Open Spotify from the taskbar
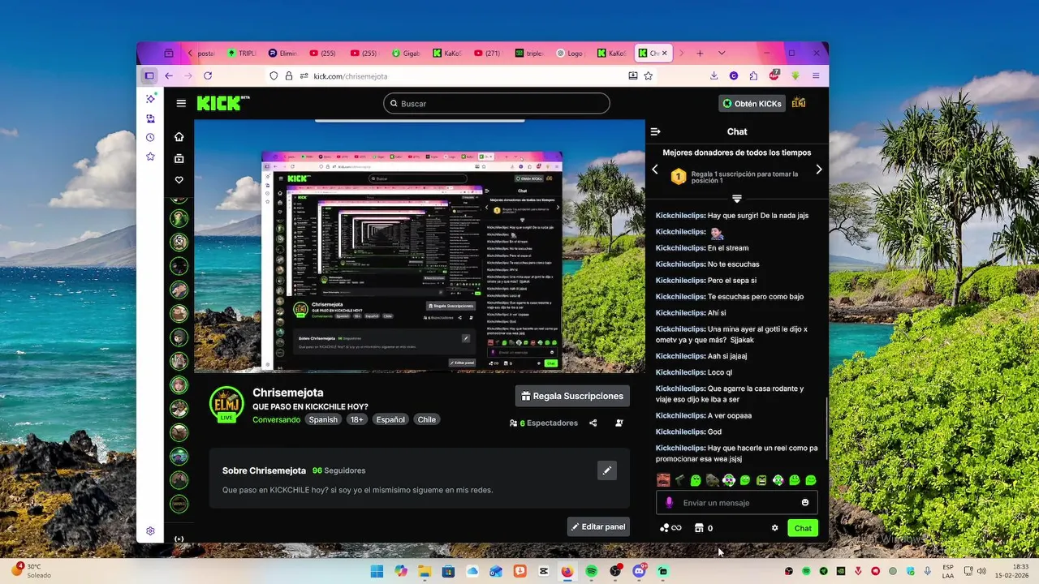1039x584 pixels. 591,571
